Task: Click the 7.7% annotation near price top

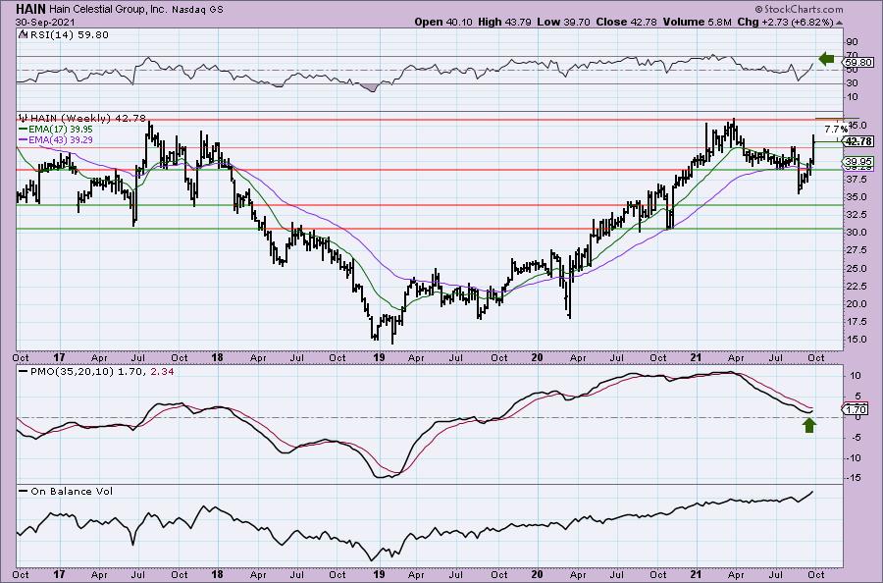Action: (836, 129)
